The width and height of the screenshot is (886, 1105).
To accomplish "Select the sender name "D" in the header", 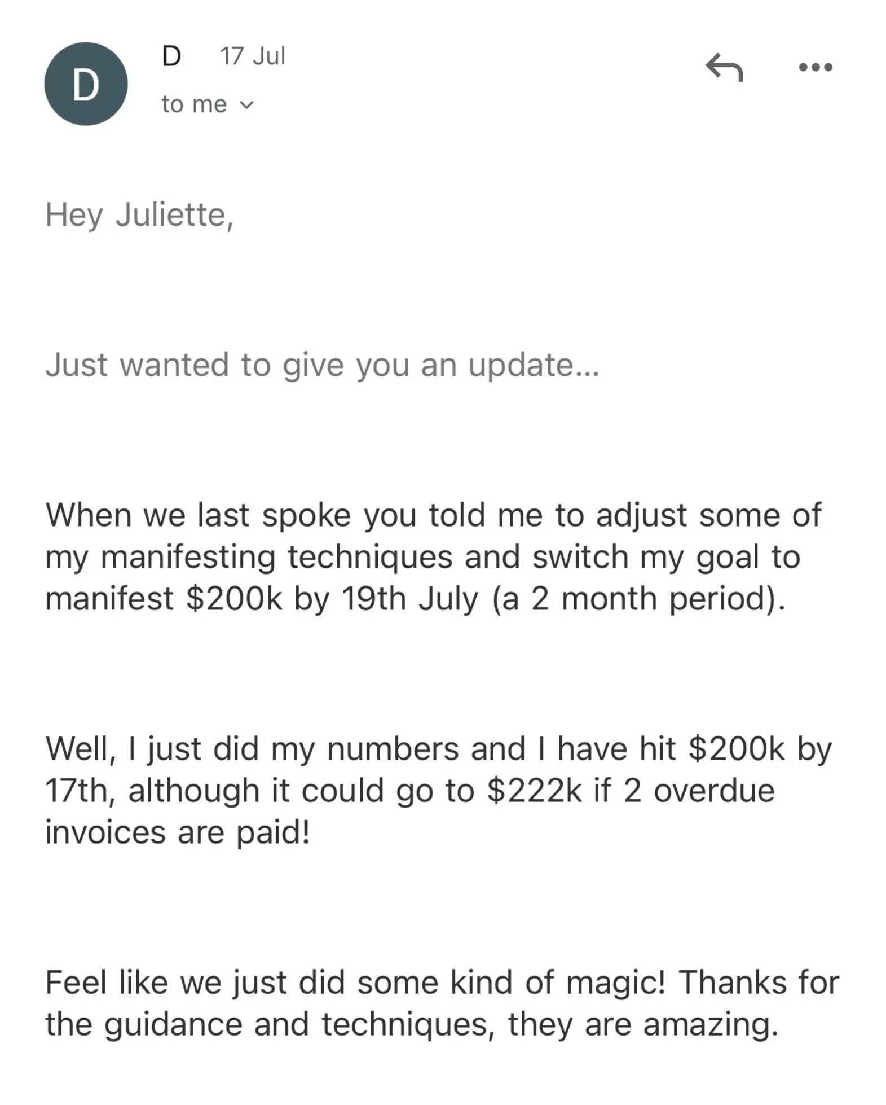I will (x=171, y=56).
